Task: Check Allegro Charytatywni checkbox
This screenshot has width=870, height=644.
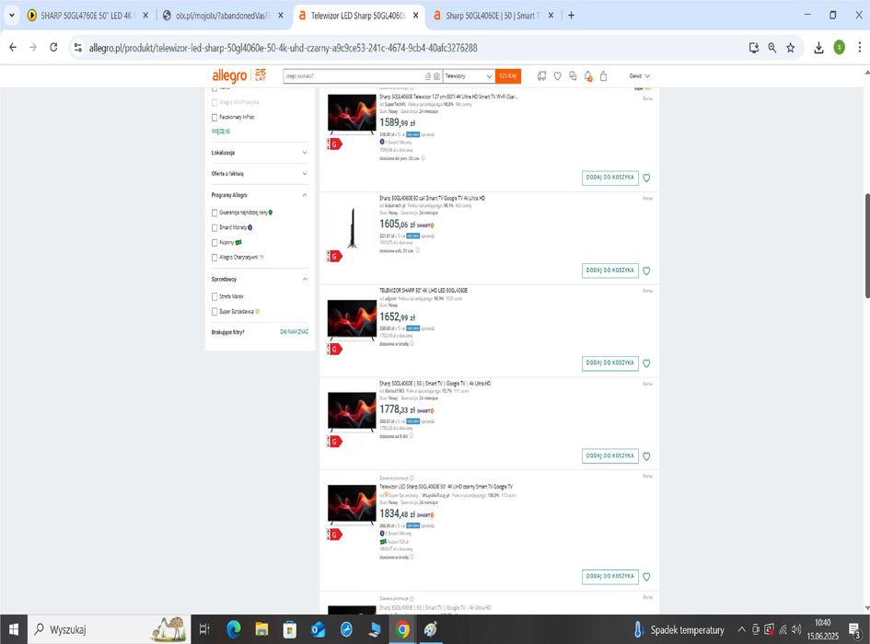Action: 215,258
